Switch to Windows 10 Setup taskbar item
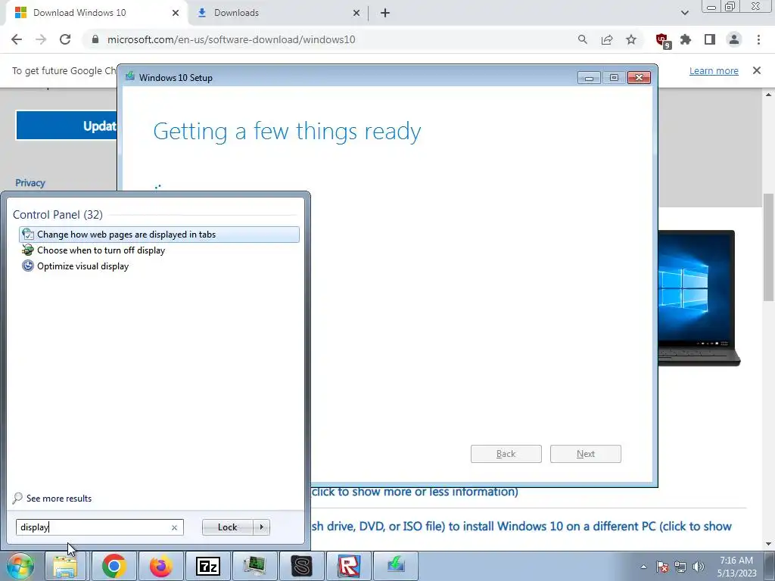 tap(395, 566)
